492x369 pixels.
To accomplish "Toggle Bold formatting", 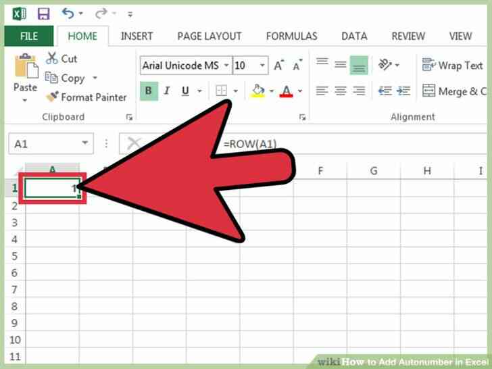I will pyautogui.click(x=149, y=91).
